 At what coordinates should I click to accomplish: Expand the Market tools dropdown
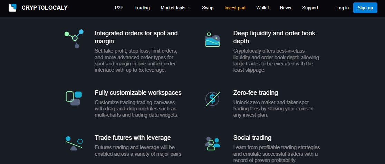173,8
